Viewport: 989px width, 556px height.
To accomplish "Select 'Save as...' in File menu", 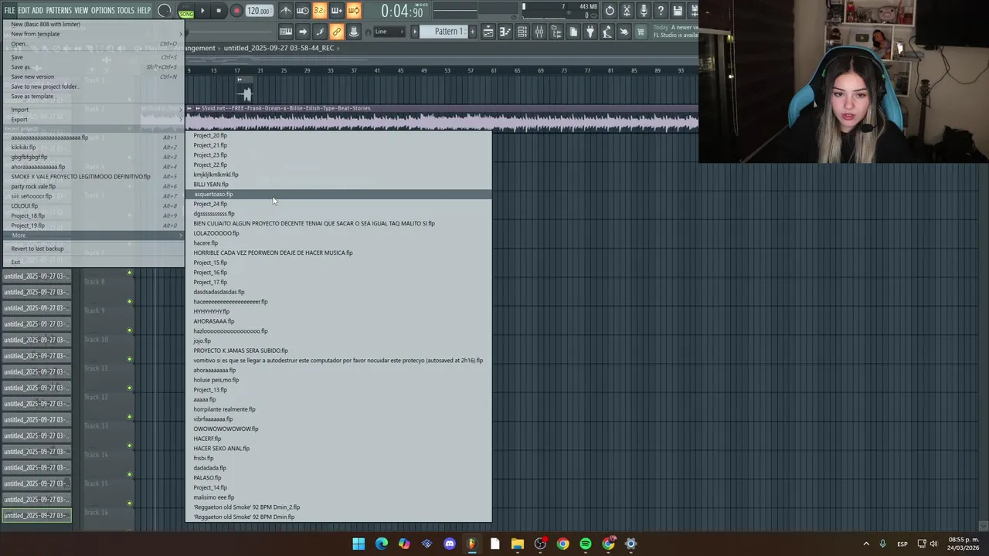I will pyautogui.click(x=93, y=67).
